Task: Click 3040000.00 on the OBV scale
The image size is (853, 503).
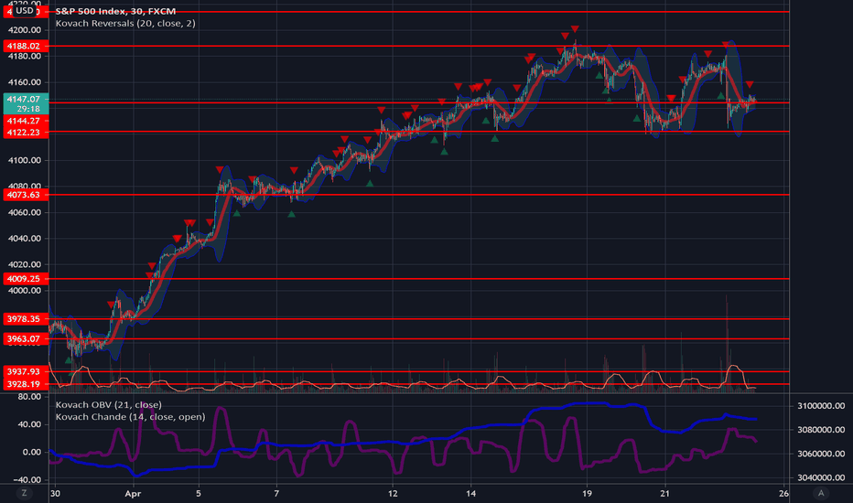Action: 821,477
